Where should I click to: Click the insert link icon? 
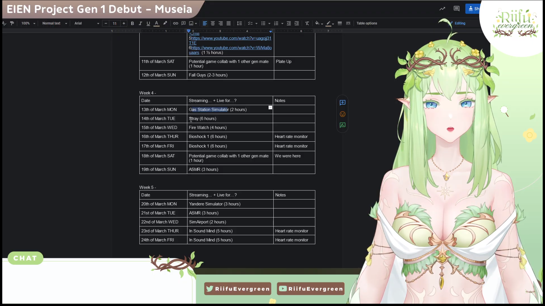(176, 23)
